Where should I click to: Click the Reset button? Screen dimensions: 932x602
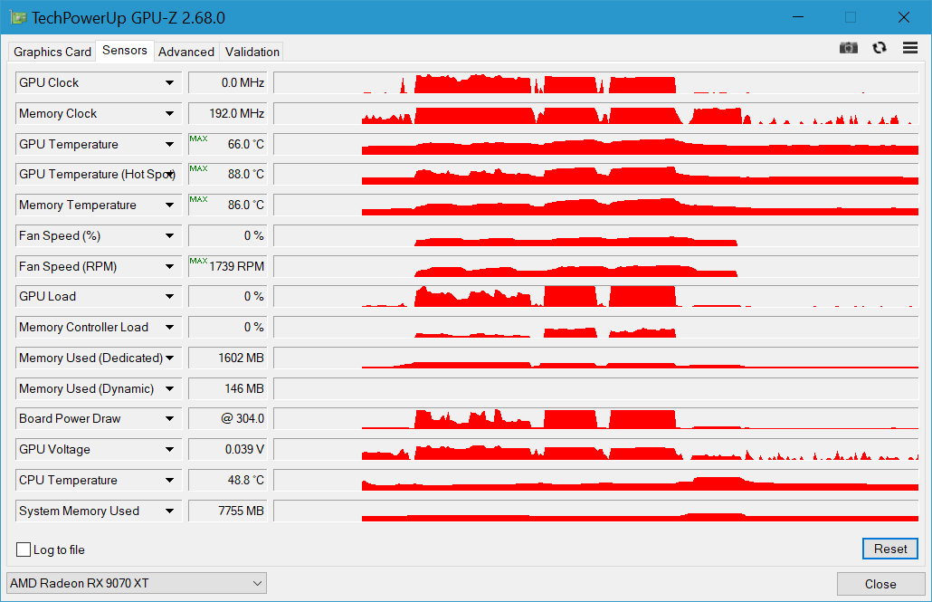(890, 549)
